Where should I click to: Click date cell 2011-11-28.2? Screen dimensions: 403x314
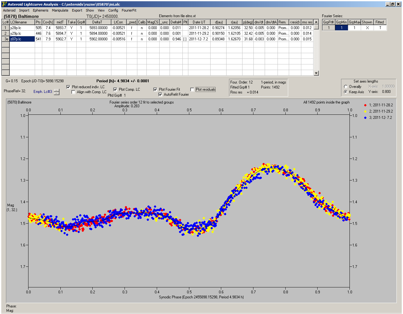(199, 28)
